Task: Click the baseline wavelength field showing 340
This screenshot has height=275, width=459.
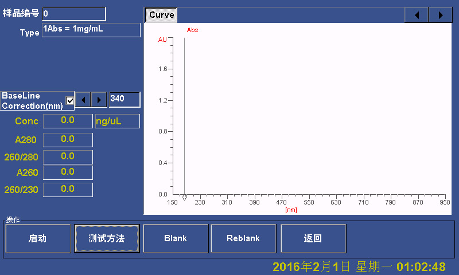Action: [124, 100]
